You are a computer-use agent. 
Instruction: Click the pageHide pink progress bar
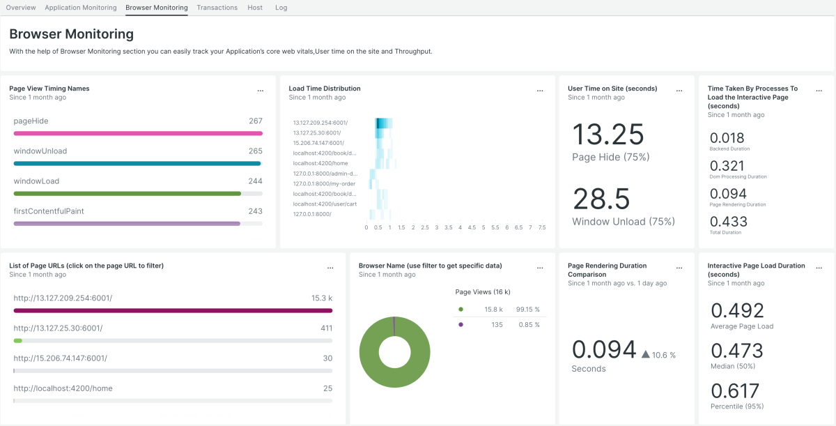point(138,132)
